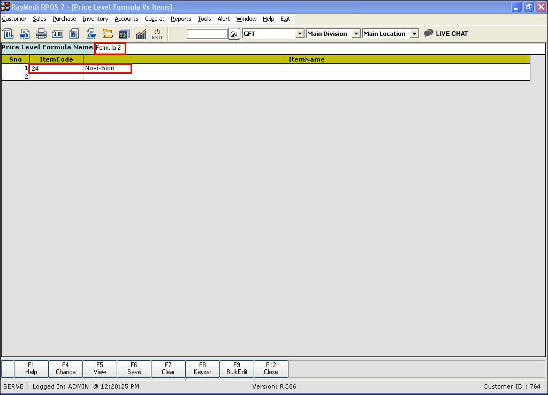
Task: Click the Customer ID : 764 status text
Action: tap(512, 386)
